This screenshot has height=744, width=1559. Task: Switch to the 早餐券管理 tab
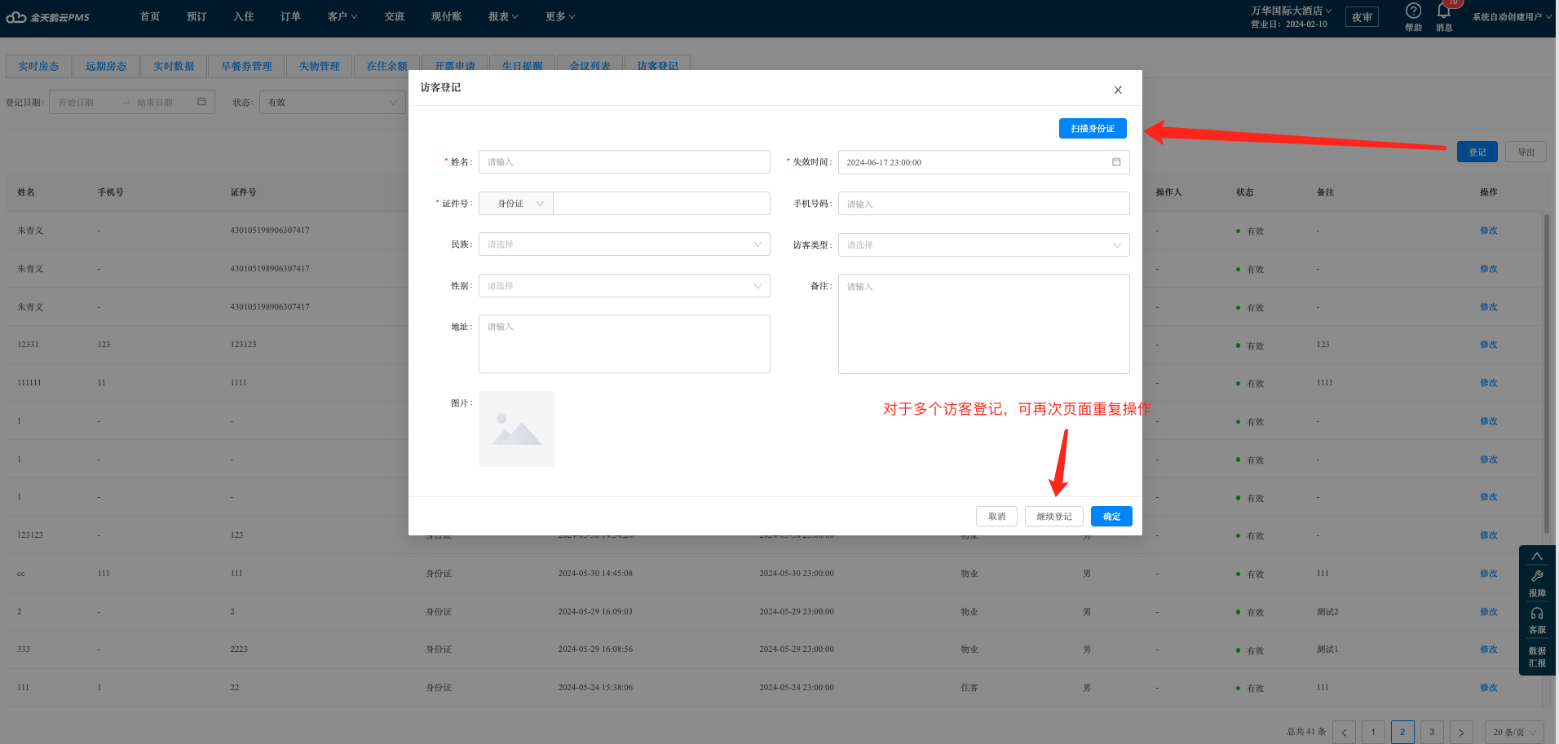coord(246,66)
